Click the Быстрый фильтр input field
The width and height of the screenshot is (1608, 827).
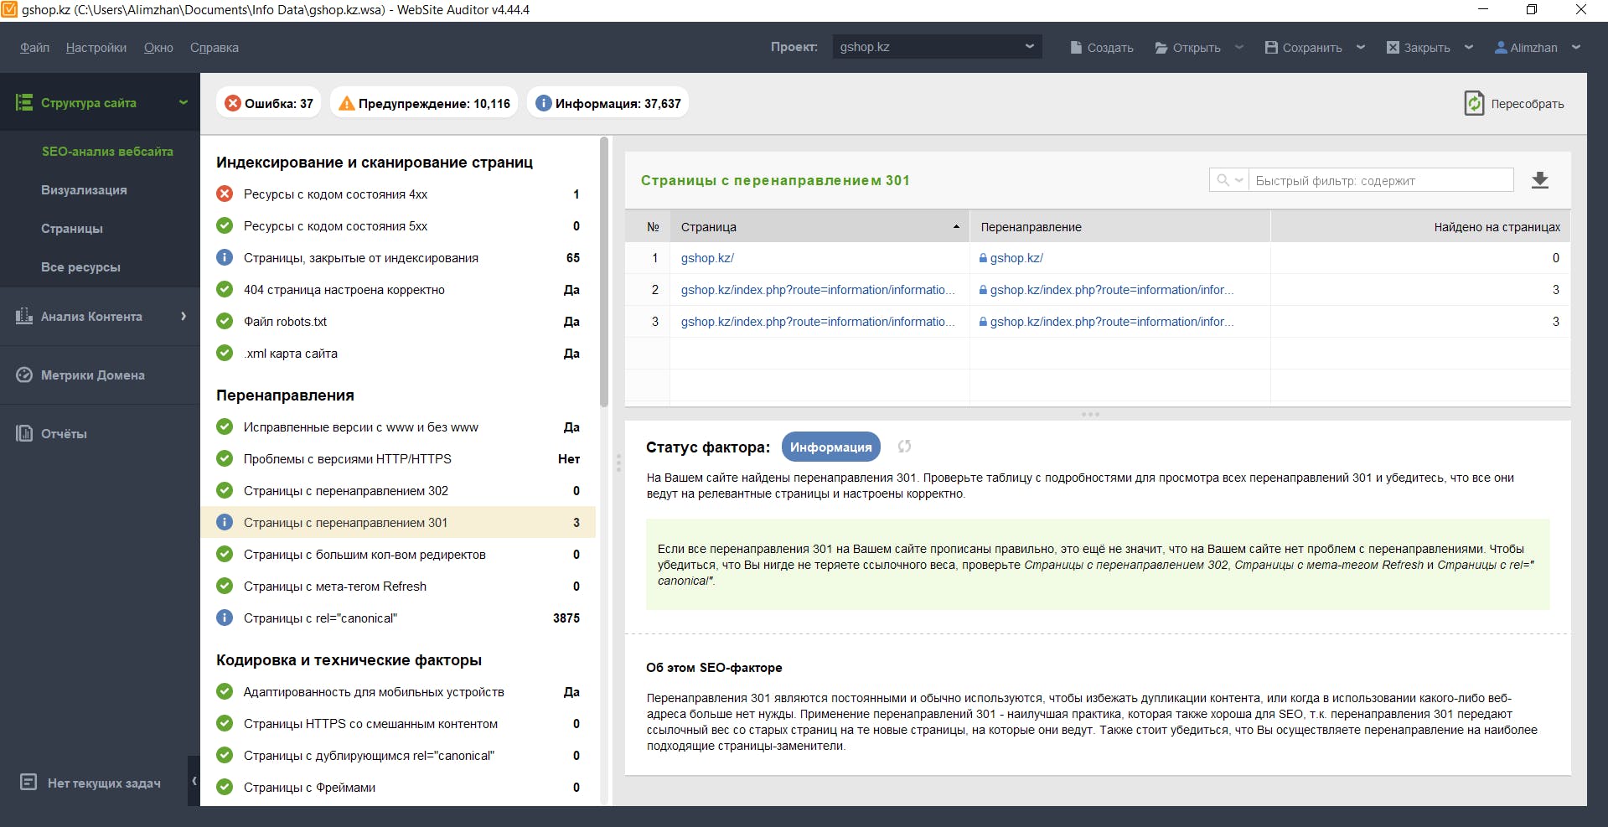coord(1381,180)
